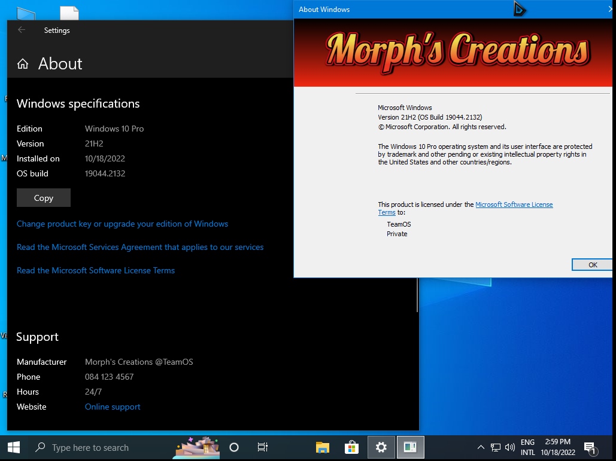This screenshot has width=616, height=461.
Task: Launch File Explorer from the taskbar
Action: pos(323,447)
